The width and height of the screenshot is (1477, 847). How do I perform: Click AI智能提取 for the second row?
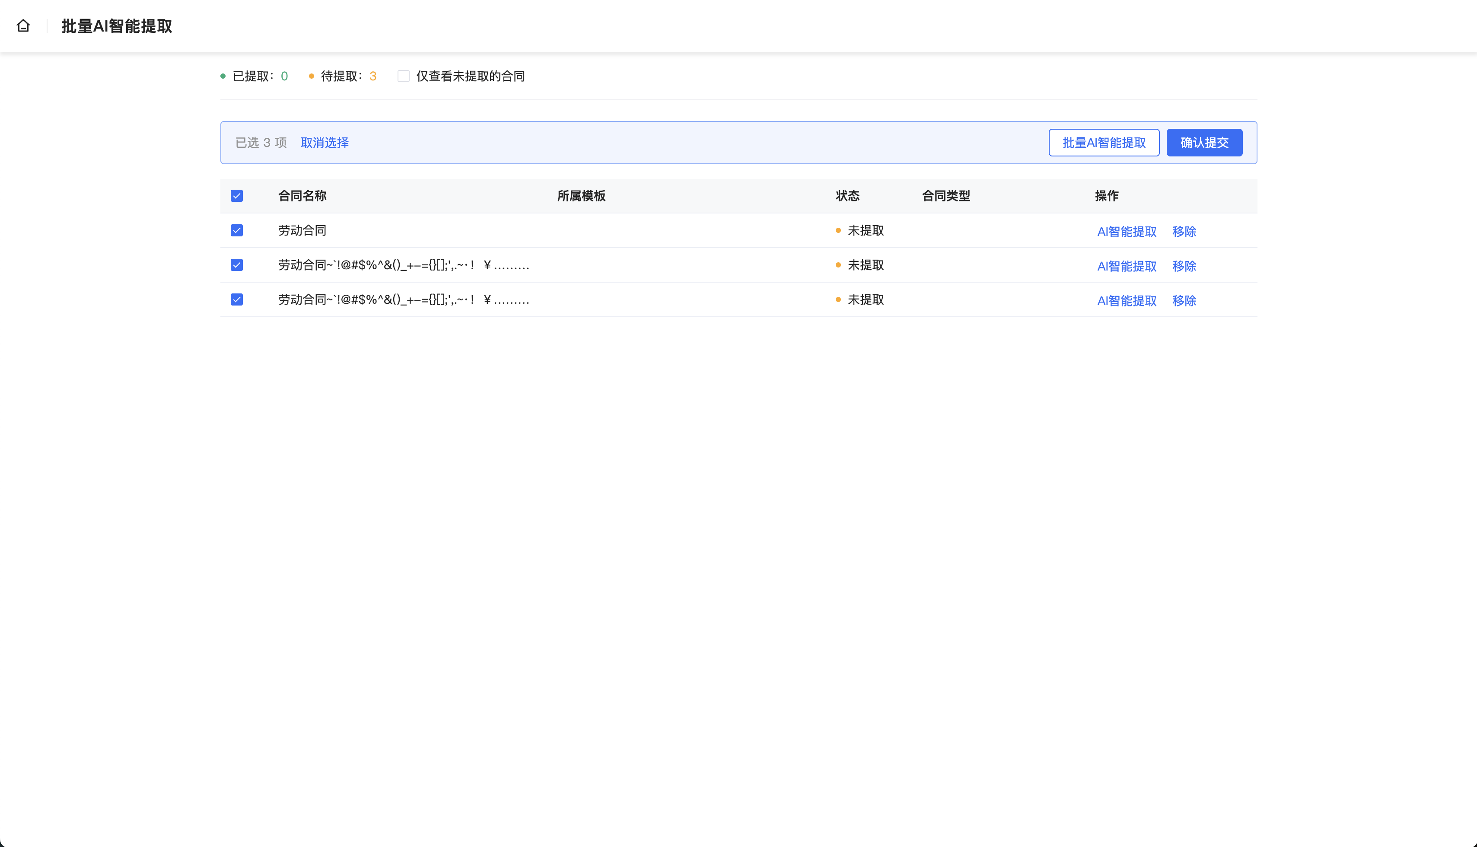point(1126,266)
